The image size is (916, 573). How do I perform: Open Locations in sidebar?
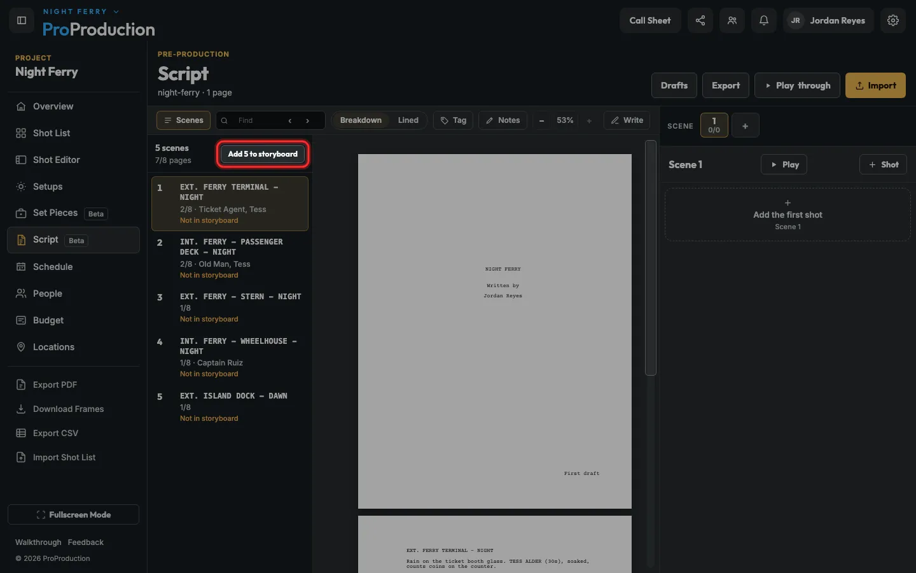coord(74,347)
